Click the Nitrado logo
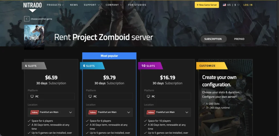Viewport: 279px width, 136px height. (32, 7)
